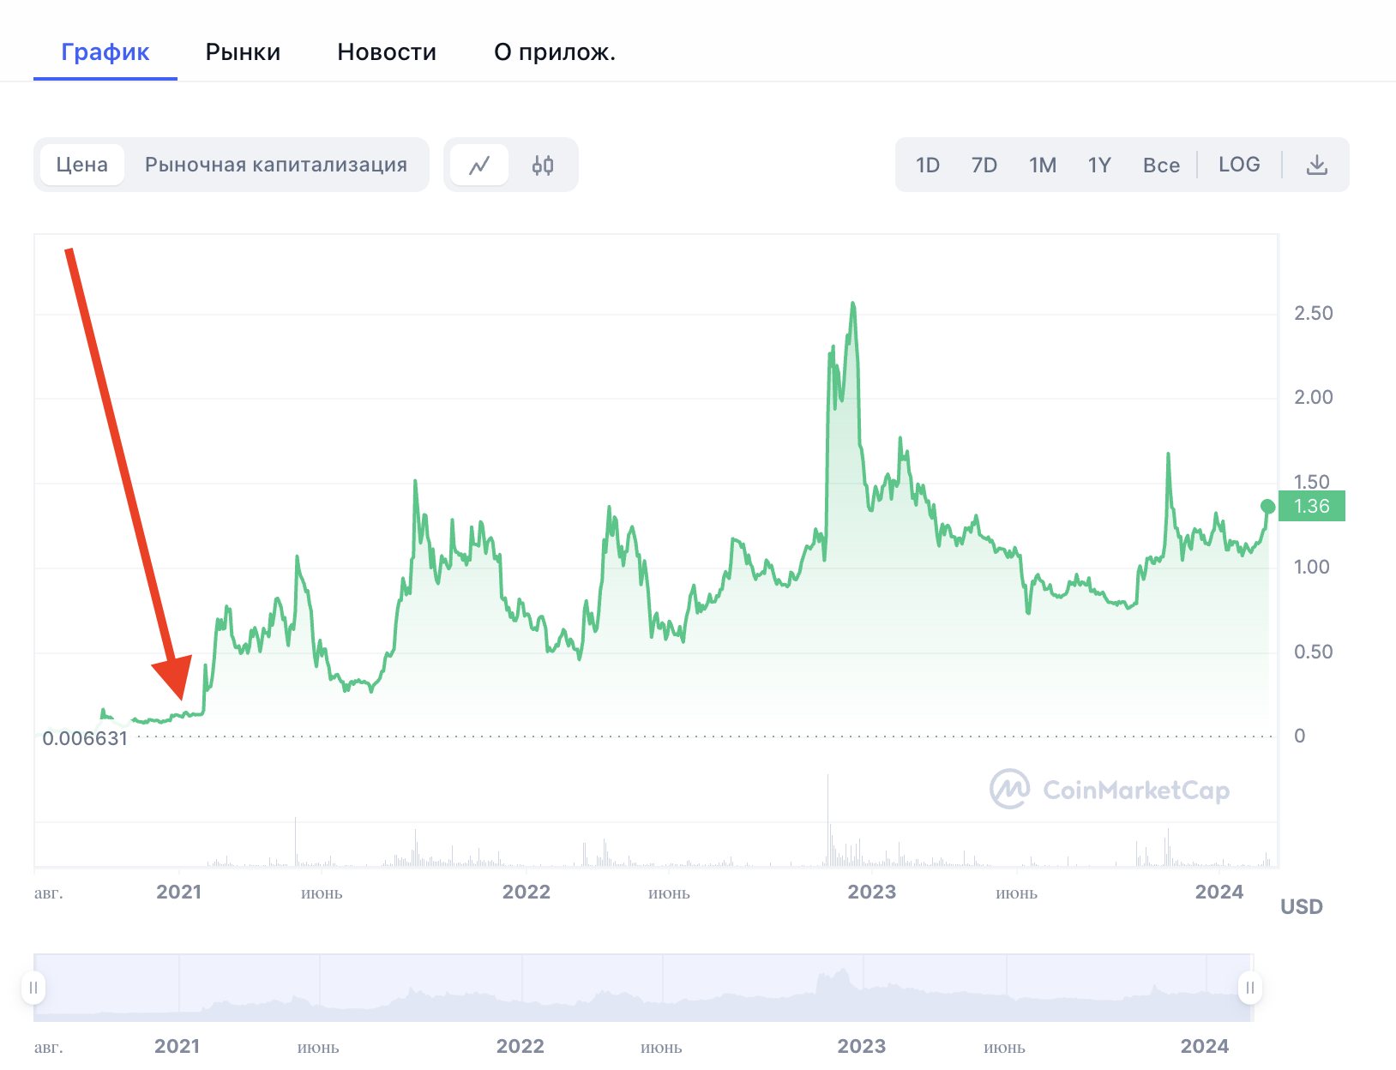Open the О прилож. tab
The height and width of the screenshot is (1070, 1396).
(x=554, y=52)
